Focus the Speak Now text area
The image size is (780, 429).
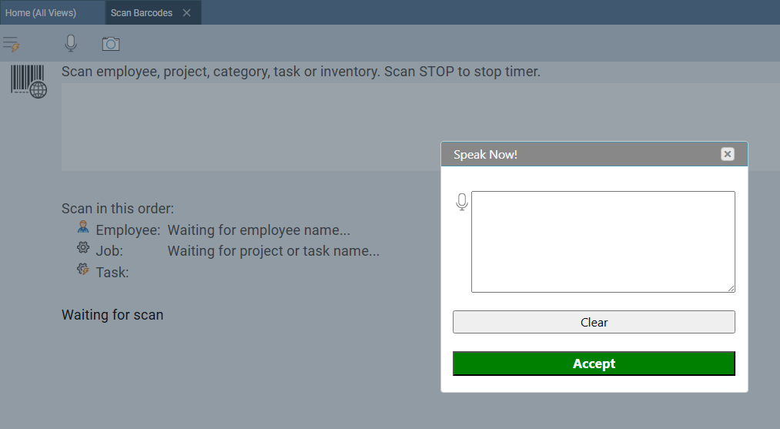(603, 242)
